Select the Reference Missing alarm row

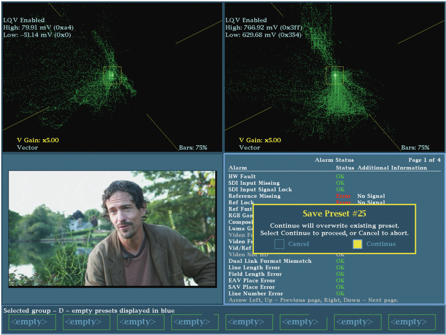click(x=334, y=196)
